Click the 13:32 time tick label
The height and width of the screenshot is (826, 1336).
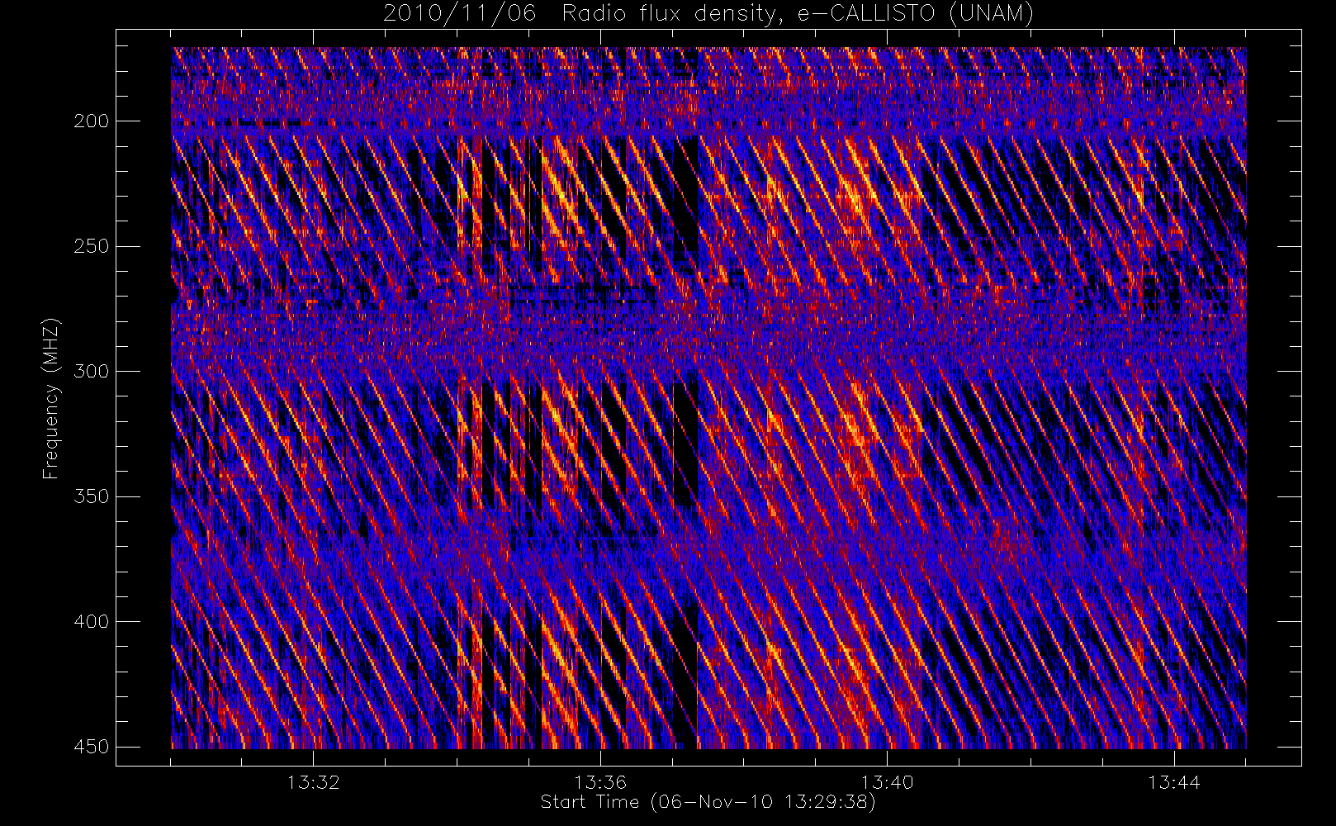(x=314, y=782)
